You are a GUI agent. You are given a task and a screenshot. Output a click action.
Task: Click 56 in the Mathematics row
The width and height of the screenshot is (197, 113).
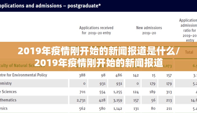coord(153,100)
